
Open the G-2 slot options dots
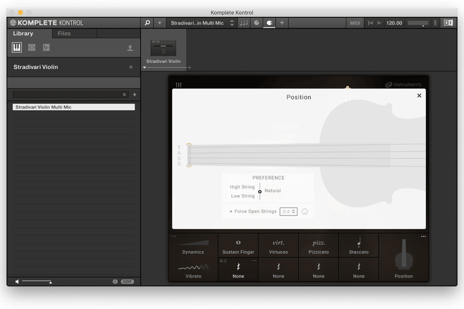pos(254,261)
